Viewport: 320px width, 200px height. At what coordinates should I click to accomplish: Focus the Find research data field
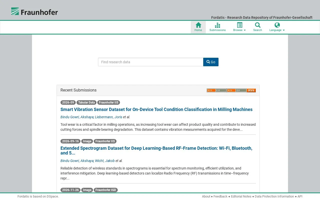click(x=151, y=62)
